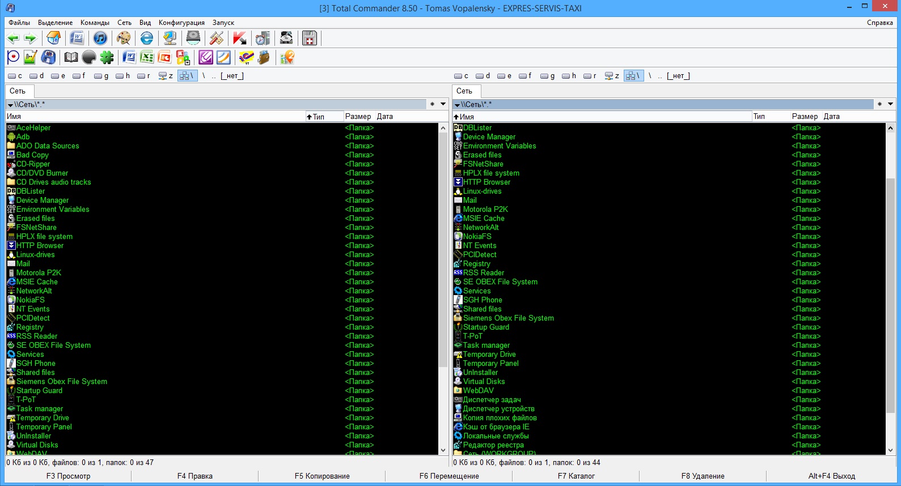Click right panel scrollbar up arrow
This screenshot has width=901, height=486.
[890, 128]
